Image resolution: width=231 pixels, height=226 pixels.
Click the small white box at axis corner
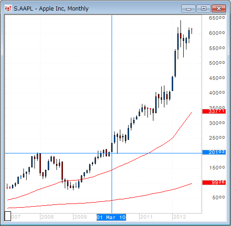click(8, 216)
